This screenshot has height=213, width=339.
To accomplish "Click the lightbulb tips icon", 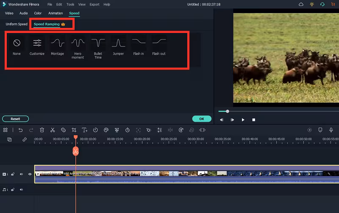I will click(312, 4).
